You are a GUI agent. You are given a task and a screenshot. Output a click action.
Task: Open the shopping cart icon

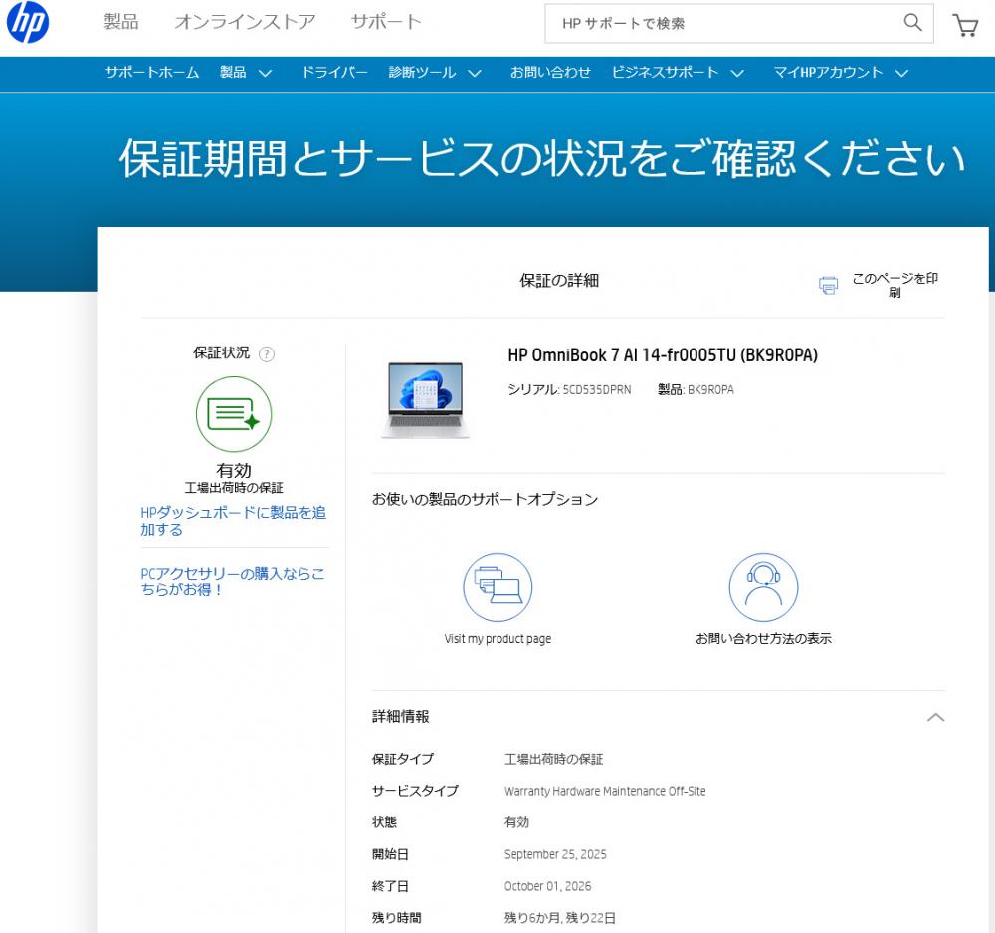tap(965, 25)
